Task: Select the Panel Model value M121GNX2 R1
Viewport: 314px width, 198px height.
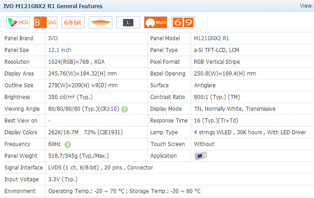Action: (211, 38)
